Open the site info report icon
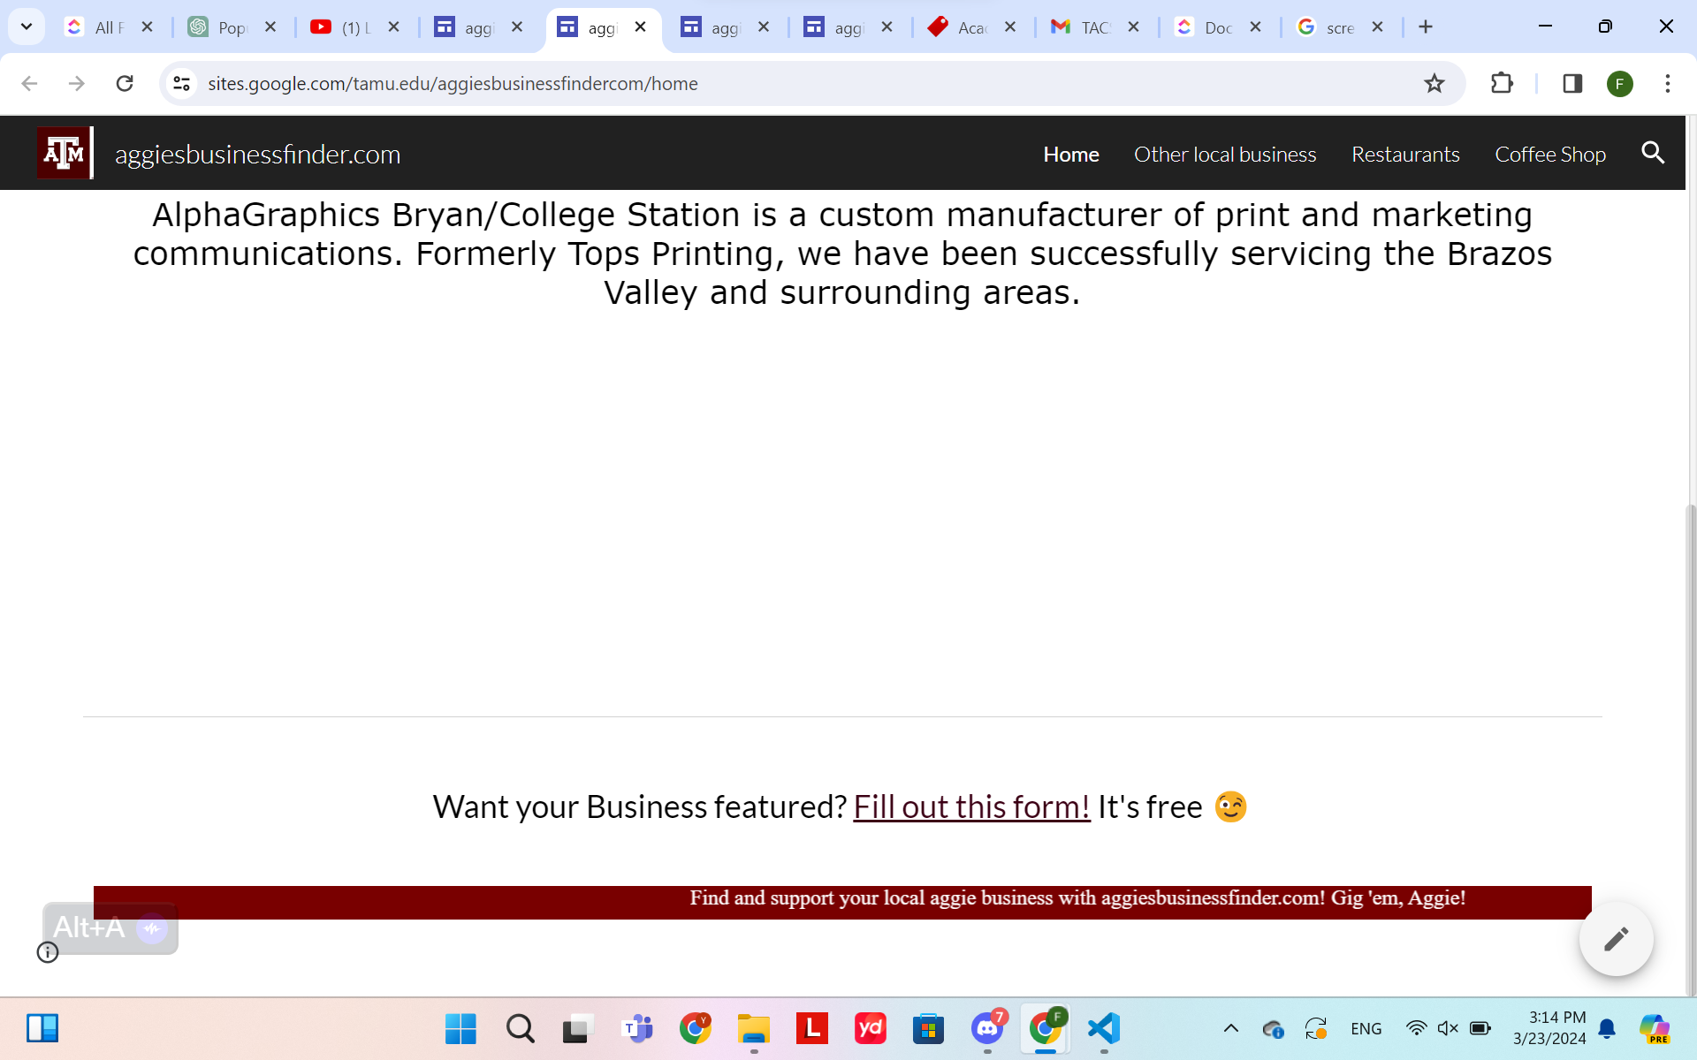1697x1060 pixels. (48, 952)
